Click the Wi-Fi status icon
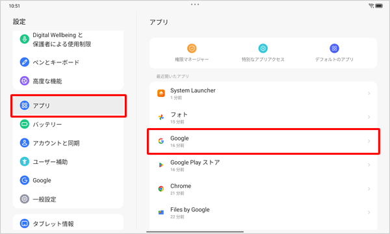Image resolution: width=390 pixels, height=234 pixels. (x=371, y=5)
